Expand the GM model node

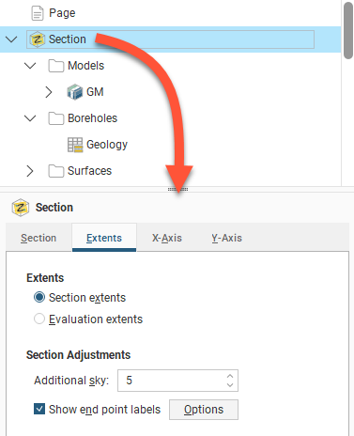pyautogui.click(x=49, y=92)
